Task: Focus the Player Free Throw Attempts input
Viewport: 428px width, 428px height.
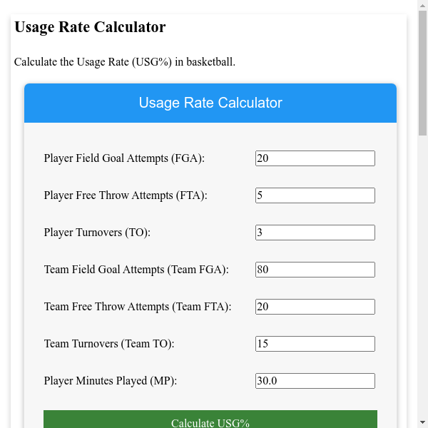Action: [x=315, y=195]
